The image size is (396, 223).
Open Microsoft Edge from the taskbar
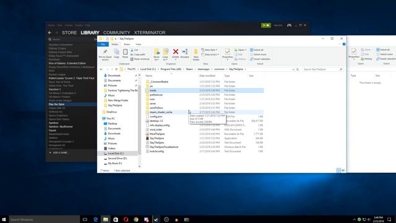pos(95,219)
